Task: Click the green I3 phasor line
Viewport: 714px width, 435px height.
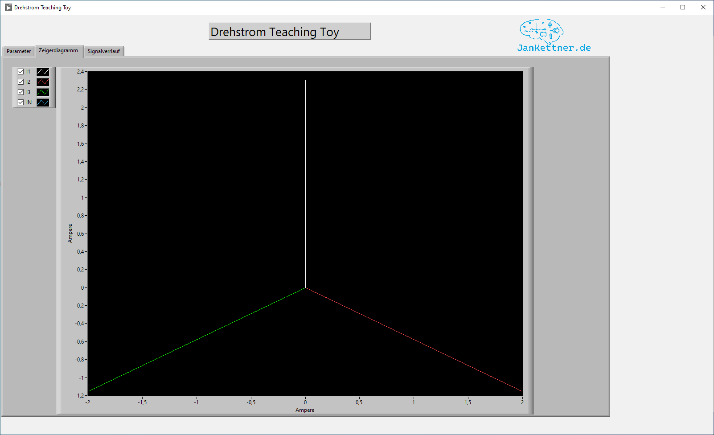Action: 197,340
